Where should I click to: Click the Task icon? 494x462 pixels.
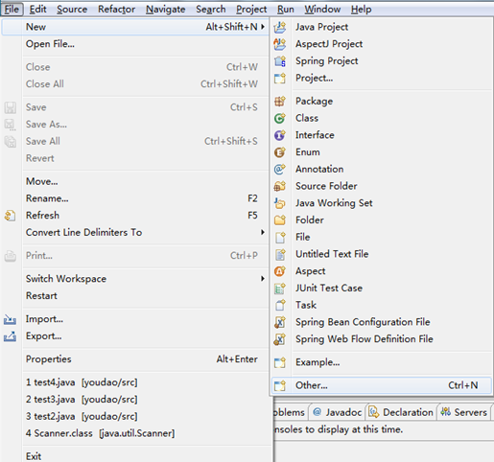tap(280, 305)
